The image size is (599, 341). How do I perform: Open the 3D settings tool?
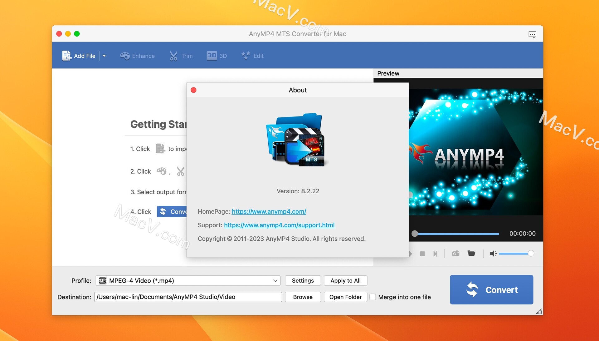coord(217,56)
